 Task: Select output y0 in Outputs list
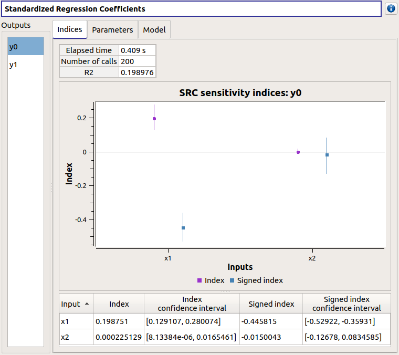coord(25,47)
